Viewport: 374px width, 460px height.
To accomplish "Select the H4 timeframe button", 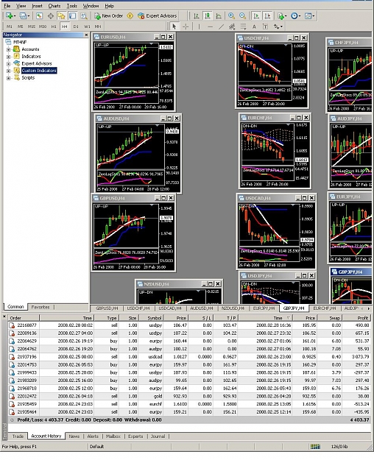I will (x=65, y=26).
